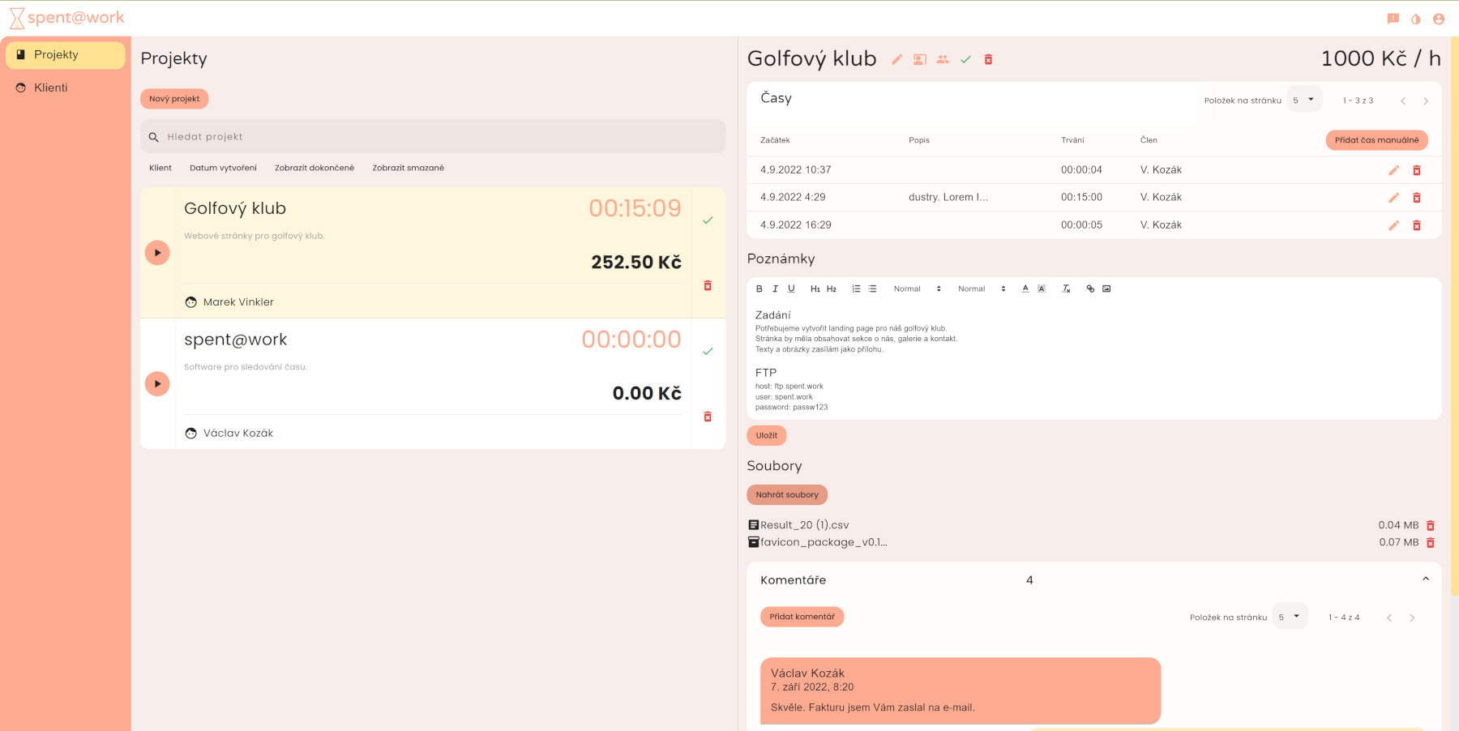This screenshot has height=731, width=1459.
Task: Click the spent@work logo
Action: click(66, 18)
